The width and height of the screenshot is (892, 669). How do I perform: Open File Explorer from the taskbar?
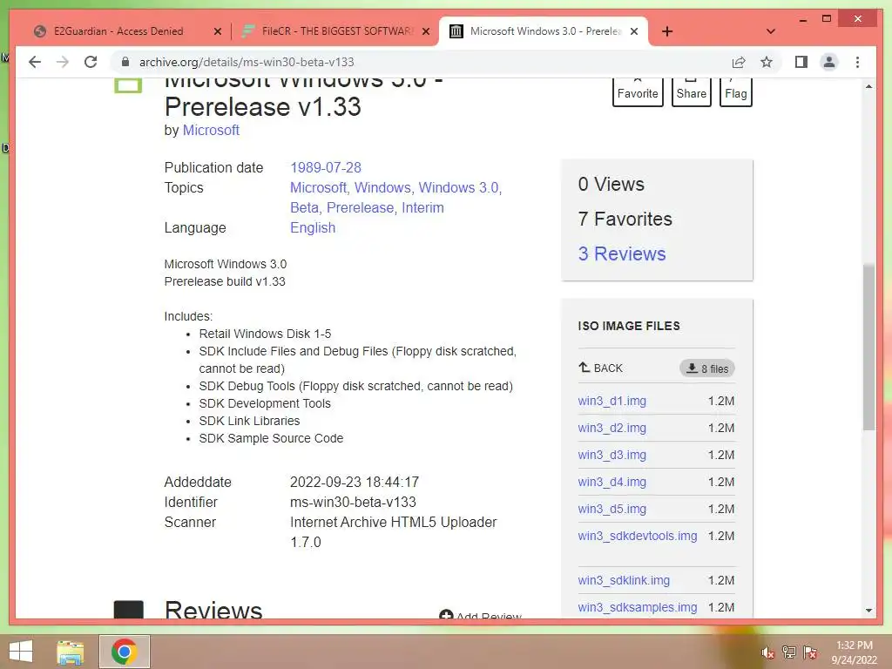pyautogui.click(x=70, y=652)
